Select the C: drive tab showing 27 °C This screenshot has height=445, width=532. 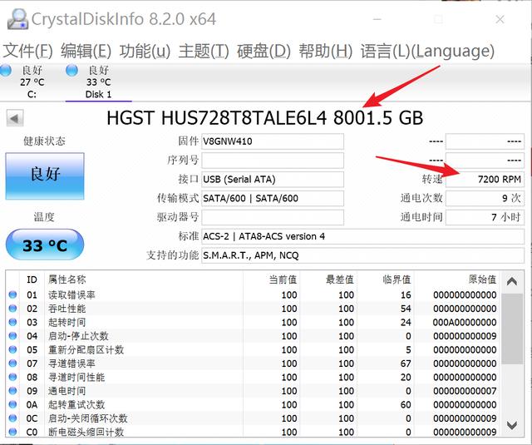(x=32, y=82)
